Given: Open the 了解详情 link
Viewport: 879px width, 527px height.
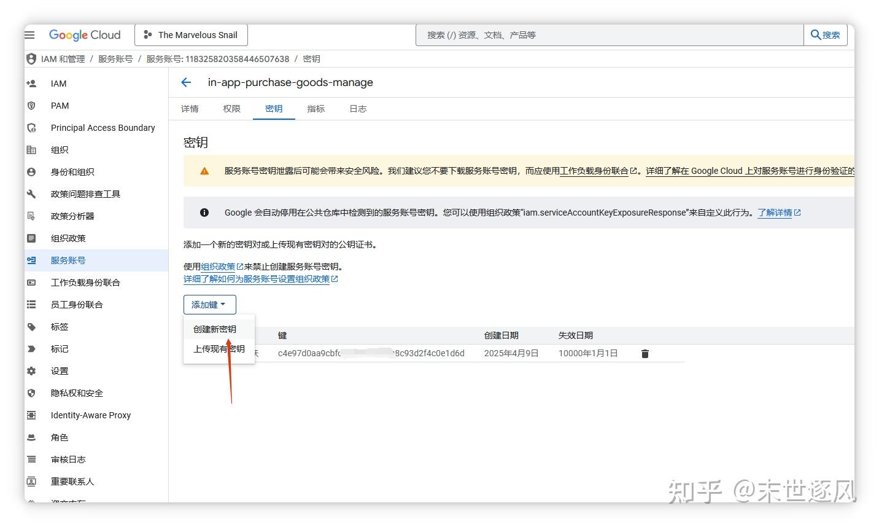Looking at the screenshot, I should [x=775, y=212].
